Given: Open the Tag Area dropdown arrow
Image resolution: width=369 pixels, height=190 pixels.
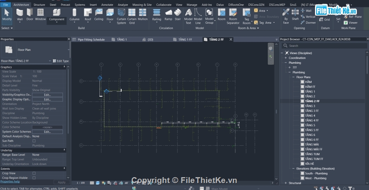Looking at the screenshot, I should (x=274, y=23).
